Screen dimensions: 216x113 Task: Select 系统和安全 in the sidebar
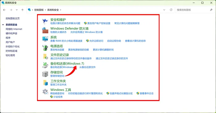(11, 25)
